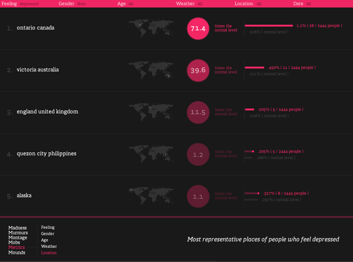Open the Feeling filter set to depressed
This screenshot has width=353, height=262.
tap(20, 4)
